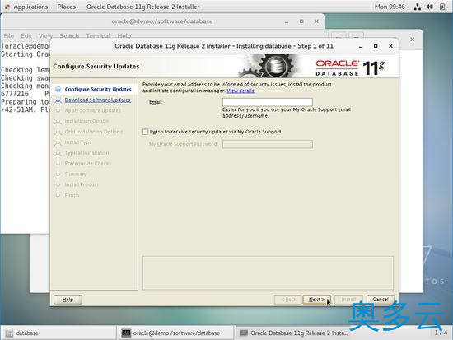Switch to Oracle Database 11g Release 2 taskbar item

(293, 333)
